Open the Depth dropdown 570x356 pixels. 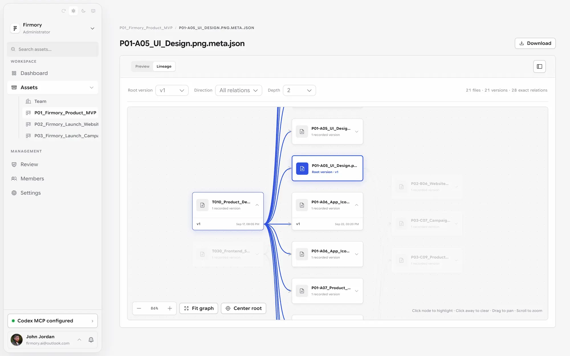[299, 90]
